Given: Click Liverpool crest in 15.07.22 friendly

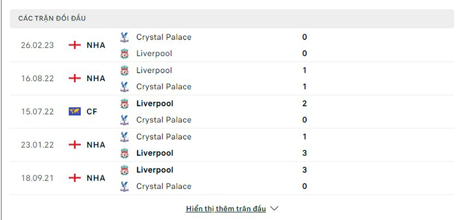Looking at the screenshot, I should coord(125,104).
